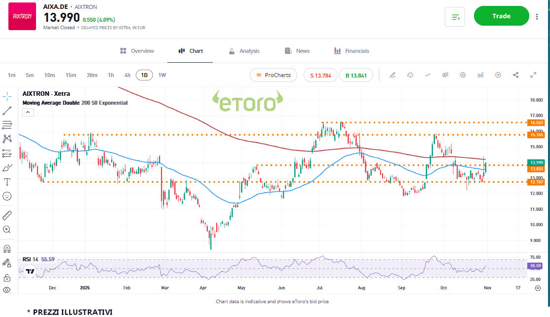Click the ProCharts button
Screen dimensions: 550x317
pyautogui.click(x=273, y=75)
